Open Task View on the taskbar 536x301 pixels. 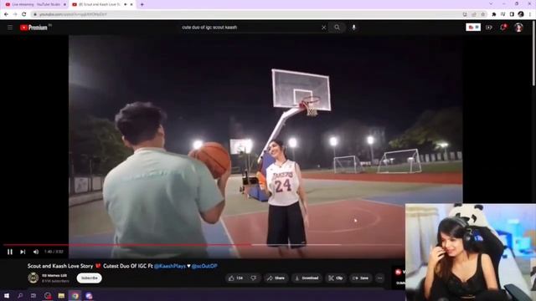[x=33, y=295]
